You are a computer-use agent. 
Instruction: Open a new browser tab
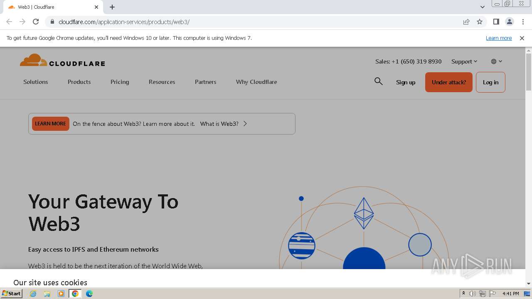click(112, 7)
